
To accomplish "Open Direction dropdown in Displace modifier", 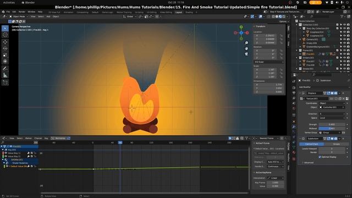I will (332, 114).
